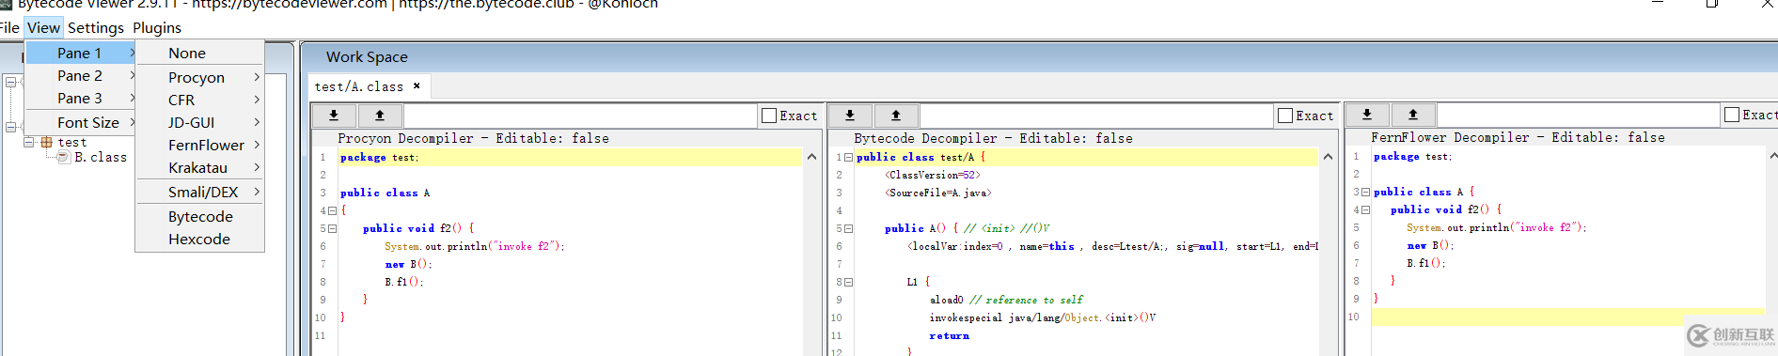Collapse fold marker at Bytecode line 5
The width and height of the screenshot is (1778, 356).
(x=848, y=228)
